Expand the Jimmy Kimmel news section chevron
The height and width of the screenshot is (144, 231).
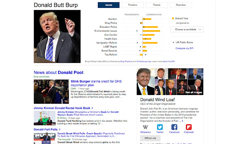(x=92, y=108)
